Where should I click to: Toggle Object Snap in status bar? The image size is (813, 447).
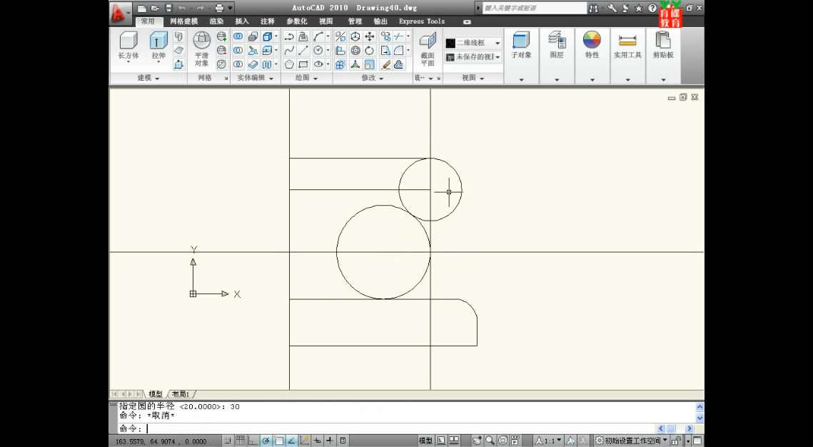tap(279, 441)
